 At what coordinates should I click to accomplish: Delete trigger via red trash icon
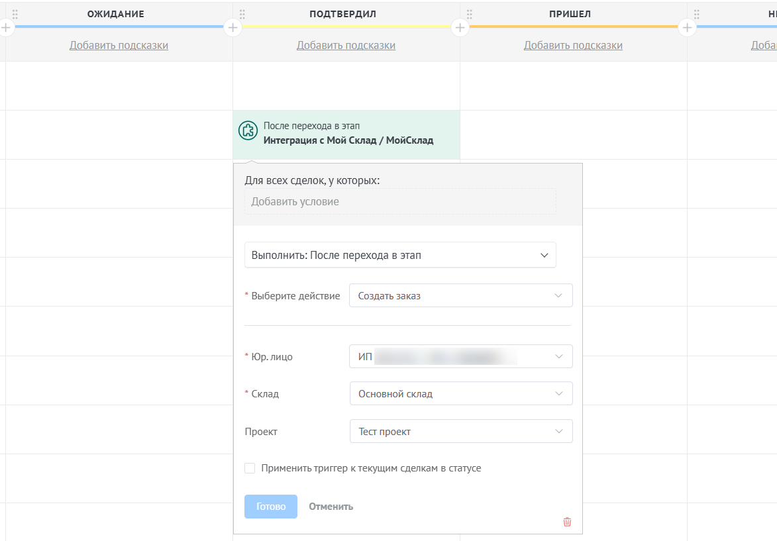568,522
